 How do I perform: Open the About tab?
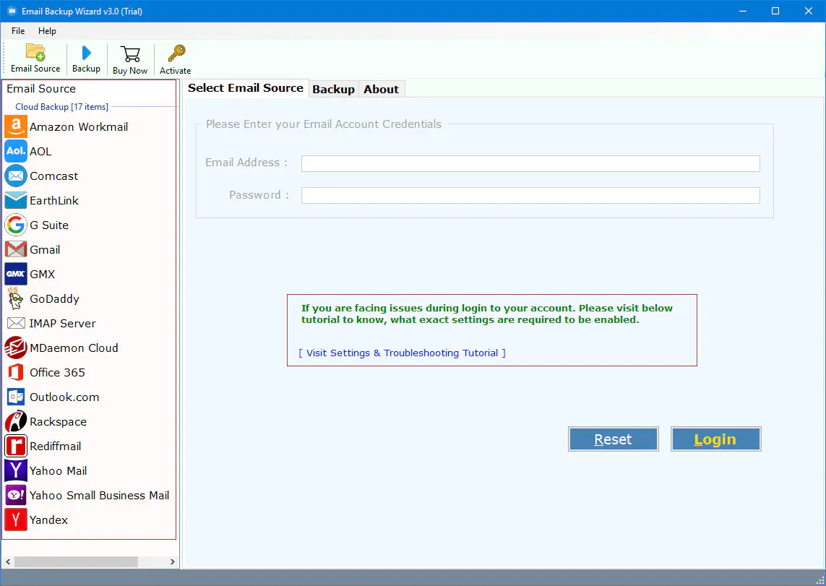(381, 88)
